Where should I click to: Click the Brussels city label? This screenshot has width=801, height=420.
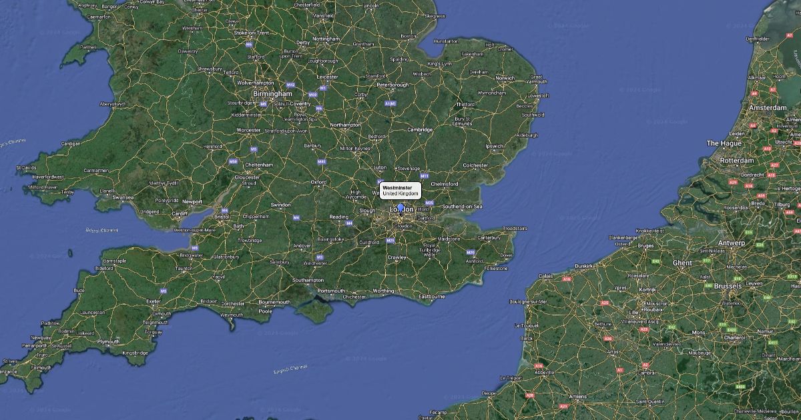[x=728, y=285]
